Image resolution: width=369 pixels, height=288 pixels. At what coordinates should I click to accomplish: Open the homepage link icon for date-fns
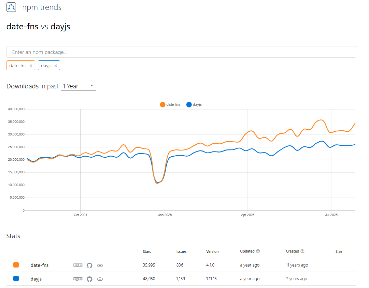point(100,265)
